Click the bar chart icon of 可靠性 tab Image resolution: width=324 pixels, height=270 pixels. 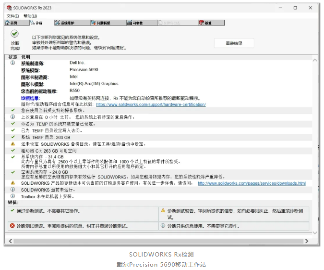pyautogui.click(x=130, y=23)
